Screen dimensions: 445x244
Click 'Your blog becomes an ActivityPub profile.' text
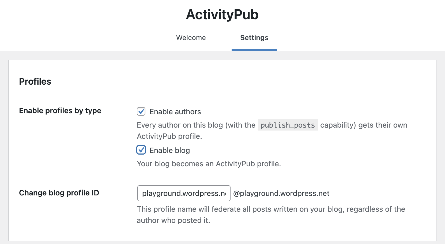coord(209,164)
